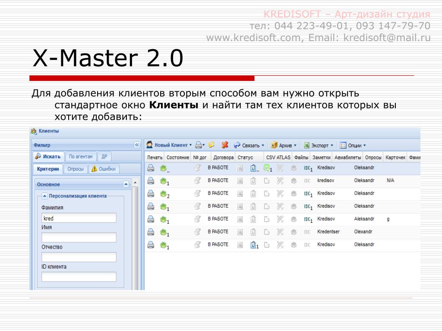Switch to the Искать tab
442x331 pixels.
(x=48, y=156)
